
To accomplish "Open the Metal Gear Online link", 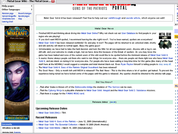I will click(x=89, y=33).
